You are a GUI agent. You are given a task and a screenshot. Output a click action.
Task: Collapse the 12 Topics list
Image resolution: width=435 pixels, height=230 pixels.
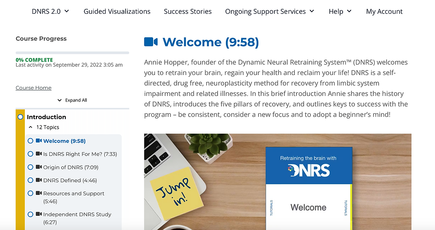pyautogui.click(x=44, y=127)
